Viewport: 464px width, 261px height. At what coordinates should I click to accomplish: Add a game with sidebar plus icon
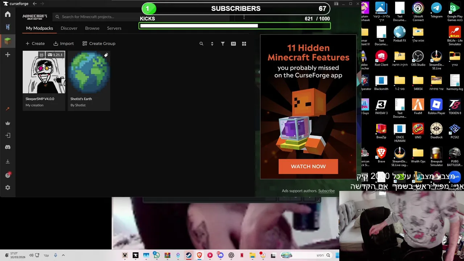point(8,55)
